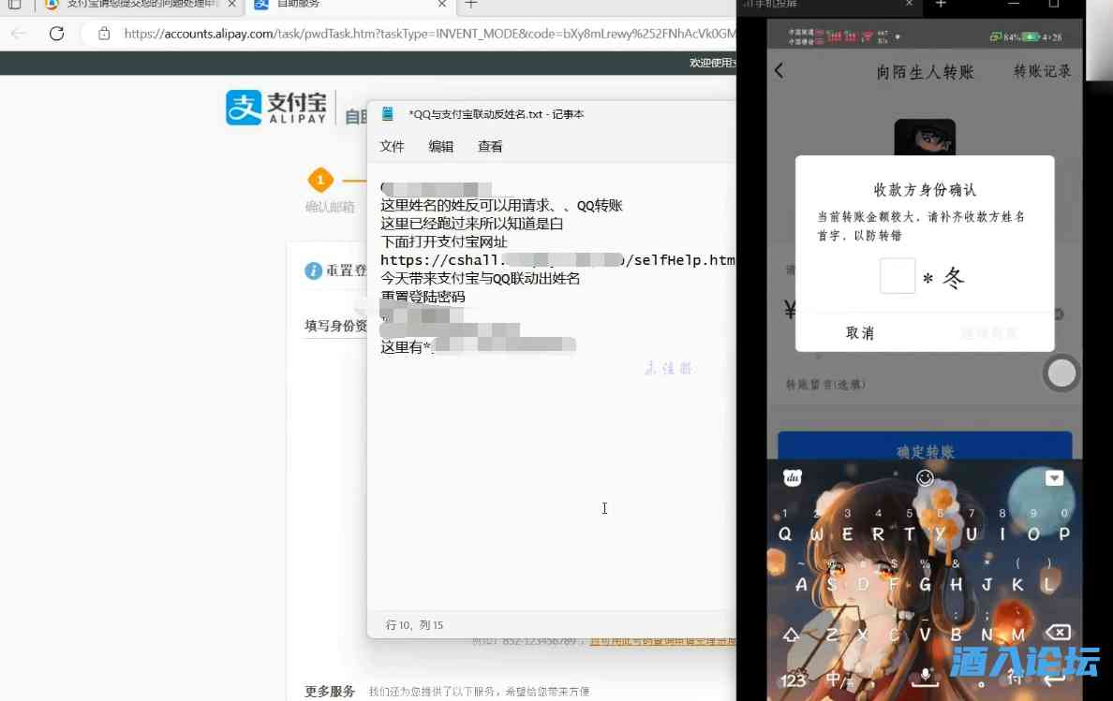The height and width of the screenshot is (701, 1113).
Task: Tap the U key on the keyboard
Action: tap(971, 533)
